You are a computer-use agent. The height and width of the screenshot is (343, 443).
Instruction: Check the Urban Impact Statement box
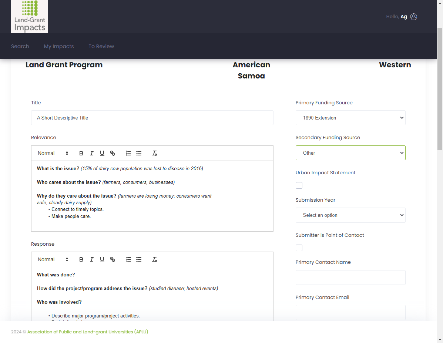coord(299,185)
